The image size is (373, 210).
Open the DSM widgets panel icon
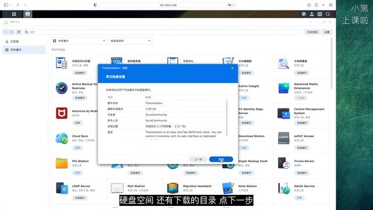(x=320, y=14)
